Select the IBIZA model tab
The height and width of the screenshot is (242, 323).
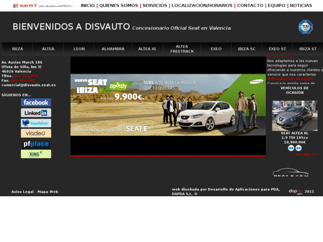click(x=17, y=49)
